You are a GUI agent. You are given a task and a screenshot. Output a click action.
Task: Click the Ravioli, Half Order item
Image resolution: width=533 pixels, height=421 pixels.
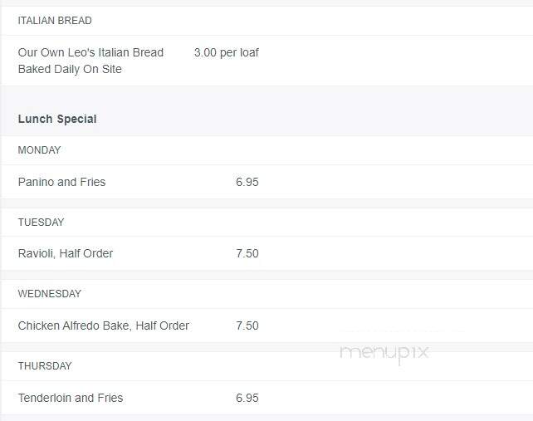coord(66,253)
